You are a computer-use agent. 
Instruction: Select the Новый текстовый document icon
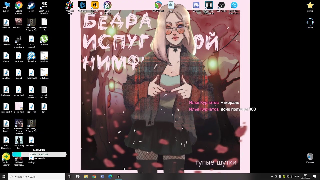[x=44, y=92]
